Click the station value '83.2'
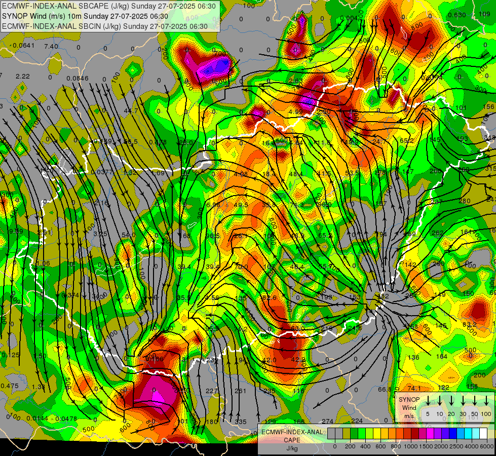The width and height of the screenshot is (496, 456). click(x=470, y=325)
